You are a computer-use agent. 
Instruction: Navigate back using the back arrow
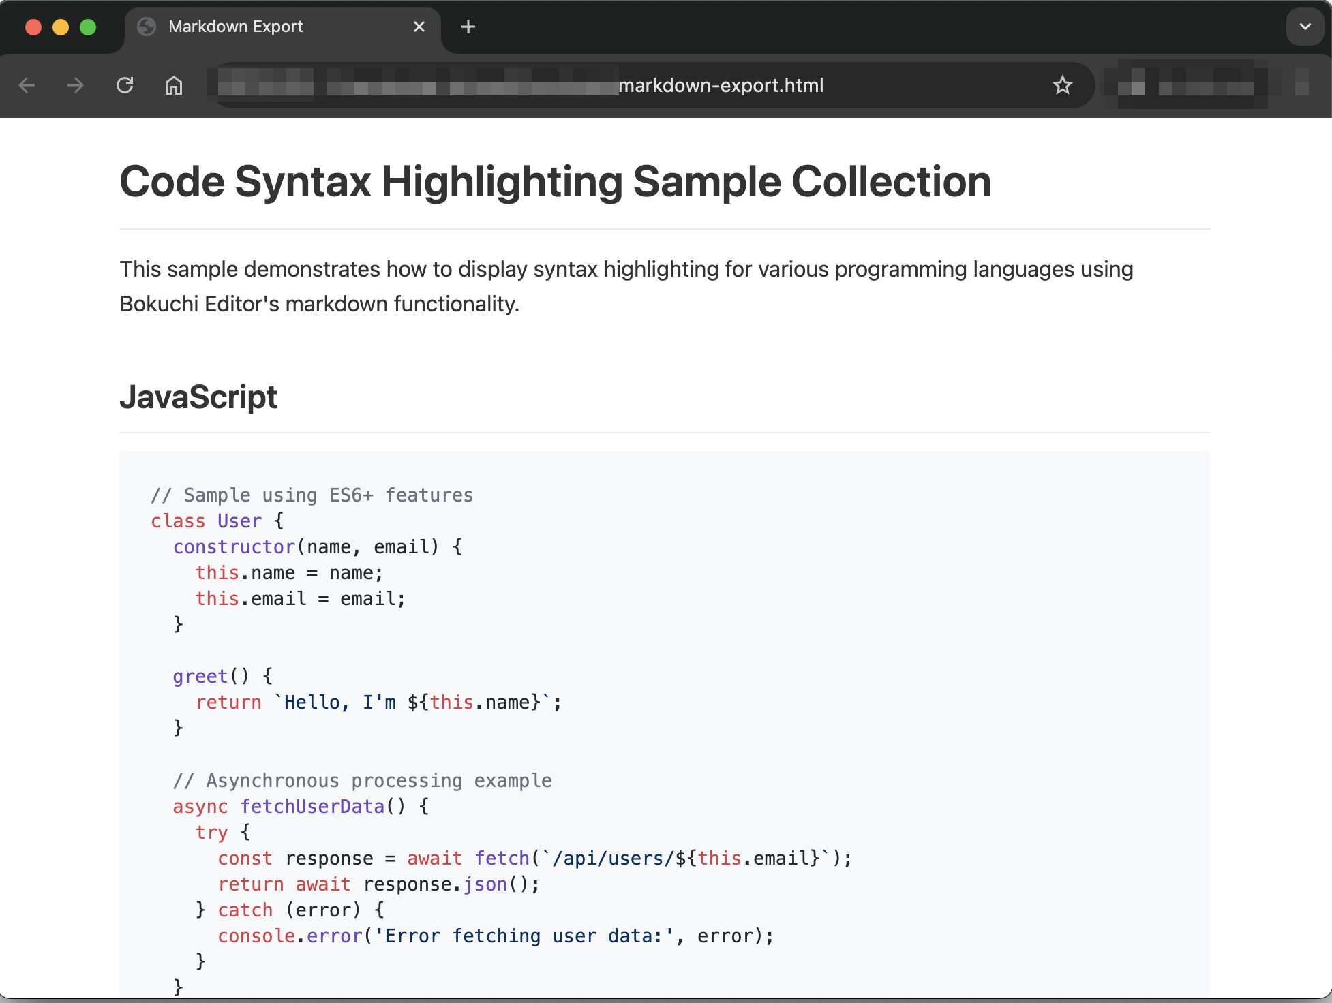pos(27,85)
